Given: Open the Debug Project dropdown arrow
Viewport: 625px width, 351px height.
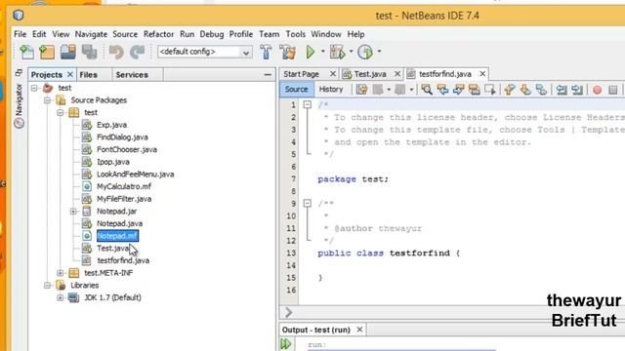Looking at the screenshot, I should pyautogui.click(x=352, y=52).
